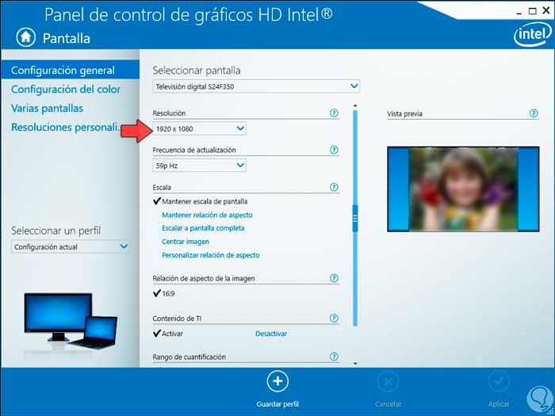This screenshot has width=555, height=416.
Task: Click the Aplicar label
Action: 499,404
